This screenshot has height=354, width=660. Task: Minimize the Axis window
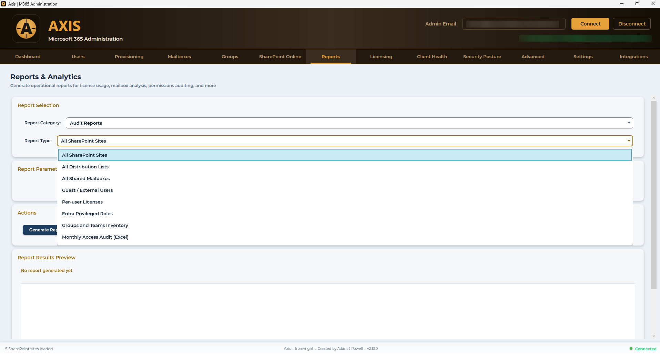(x=621, y=4)
